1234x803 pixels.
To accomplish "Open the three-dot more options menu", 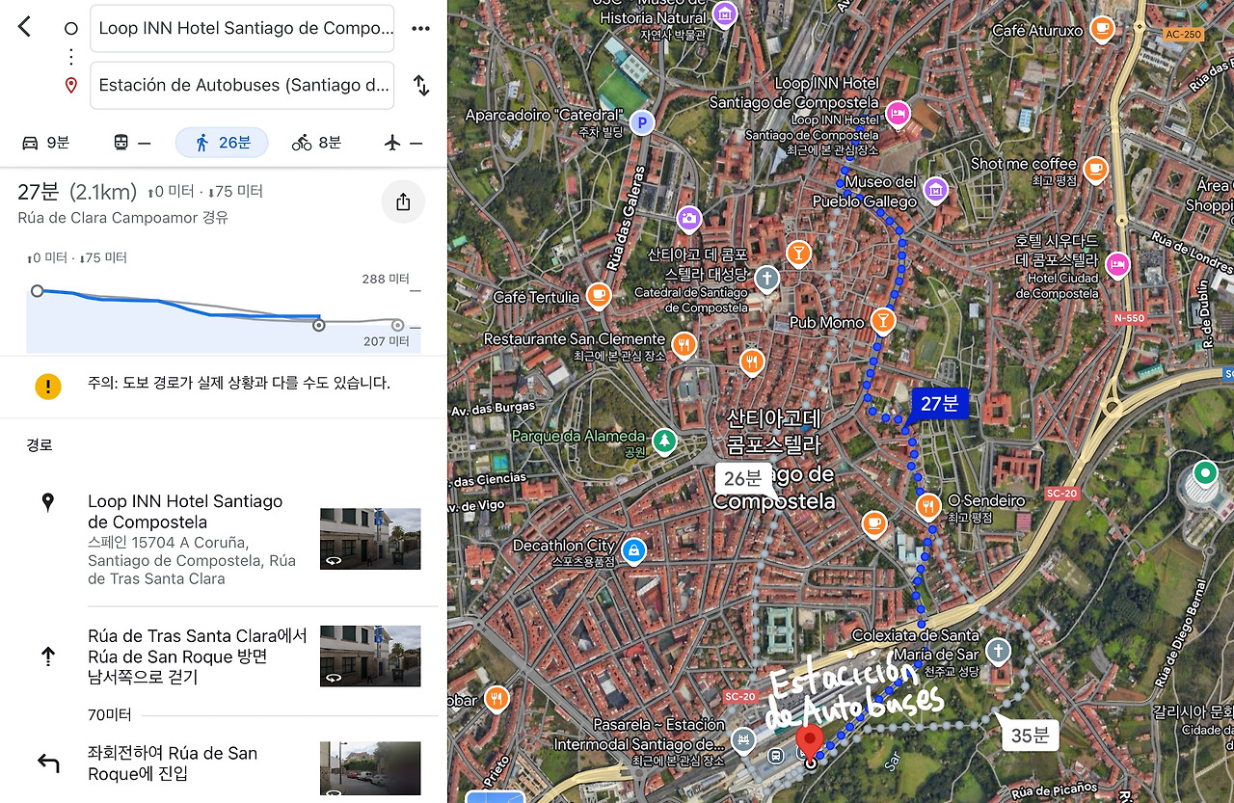I will tap(420, 28).
